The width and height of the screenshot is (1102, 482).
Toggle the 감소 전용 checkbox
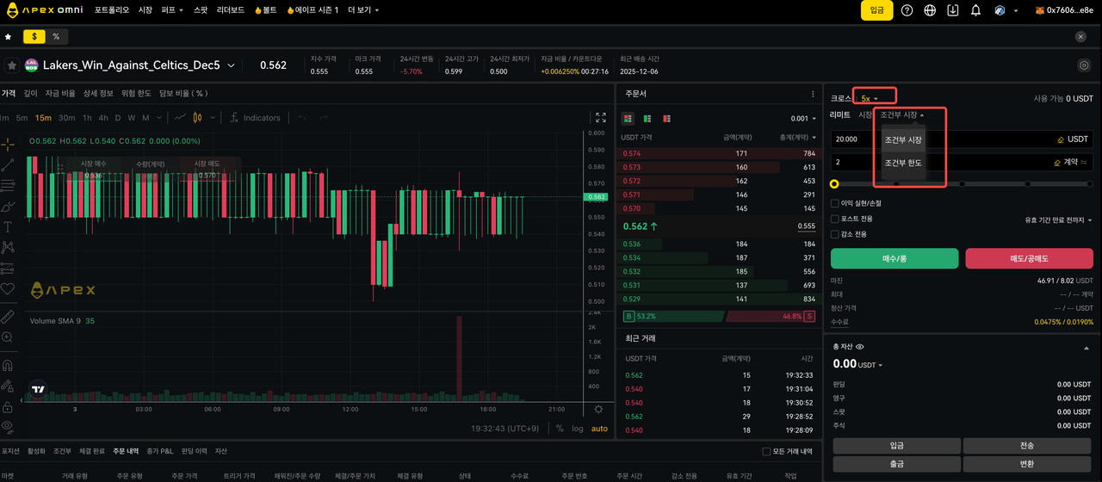[x=835, y=234]
